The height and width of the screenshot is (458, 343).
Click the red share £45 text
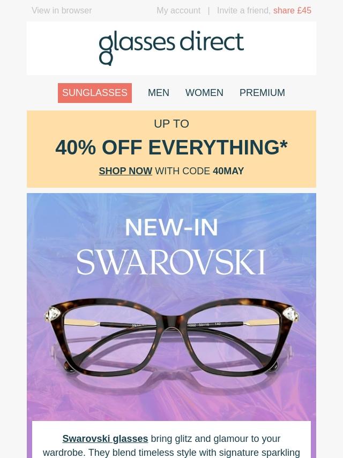(x=292, y=11)
